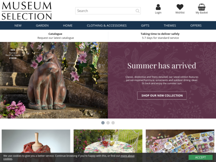Select the third carousel dot
Viewport: 216px width, 162px height.
(x=113, y=123)
